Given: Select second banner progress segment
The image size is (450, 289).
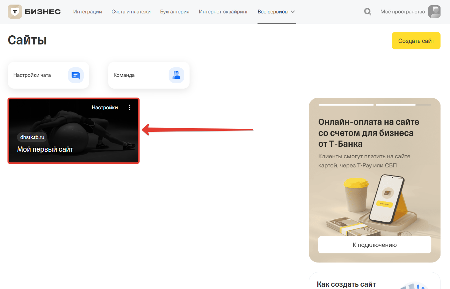Looking at the screenshot, I should 403,105.
